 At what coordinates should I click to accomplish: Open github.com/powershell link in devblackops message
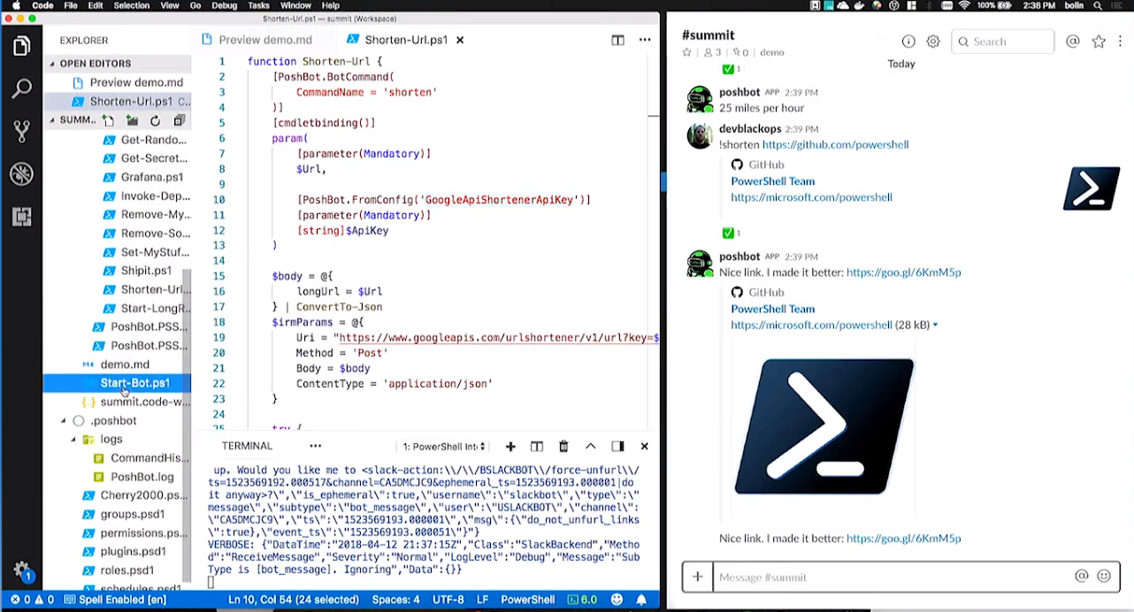coord(835,144)
